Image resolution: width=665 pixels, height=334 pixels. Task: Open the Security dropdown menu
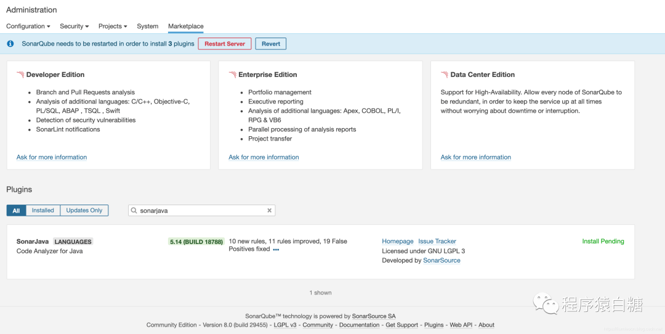point(75,26)
